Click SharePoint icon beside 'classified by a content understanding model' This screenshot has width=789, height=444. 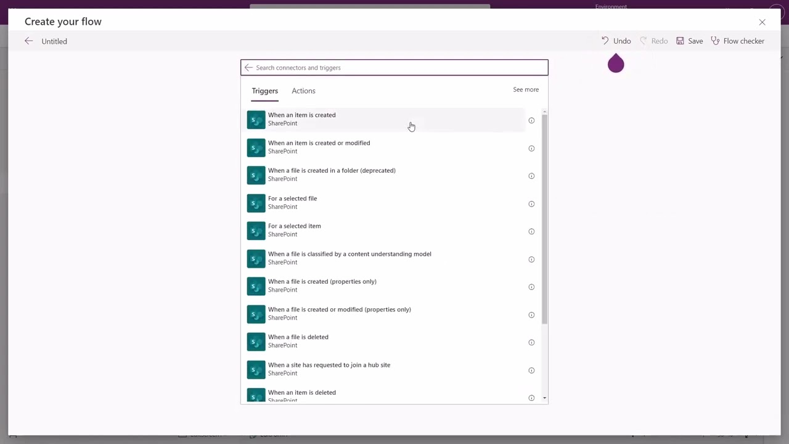256,258
